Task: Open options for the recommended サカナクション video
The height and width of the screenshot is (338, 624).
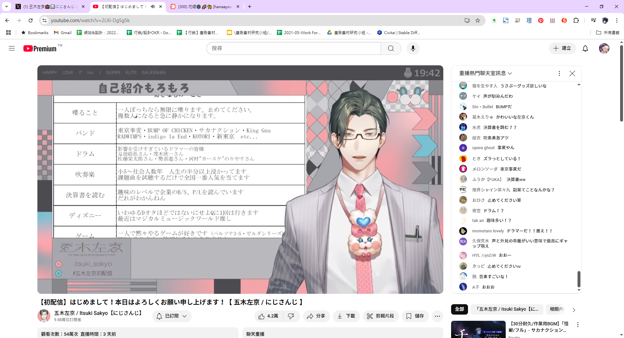Action: click(578, 325)
